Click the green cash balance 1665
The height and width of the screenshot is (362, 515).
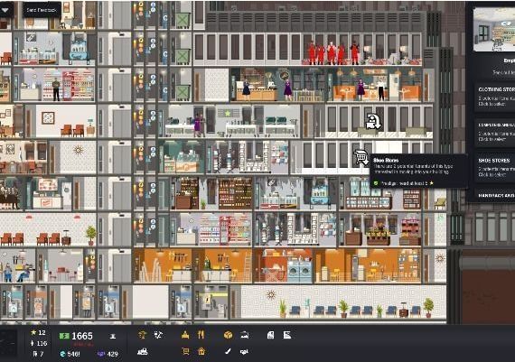coord(76,336)
